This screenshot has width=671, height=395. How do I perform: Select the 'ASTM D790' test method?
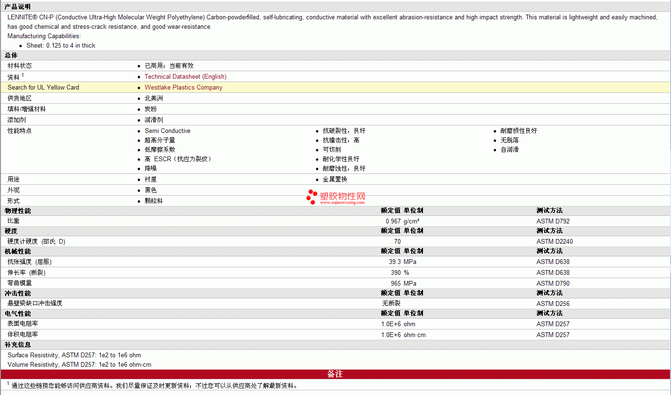coord(553,283)
